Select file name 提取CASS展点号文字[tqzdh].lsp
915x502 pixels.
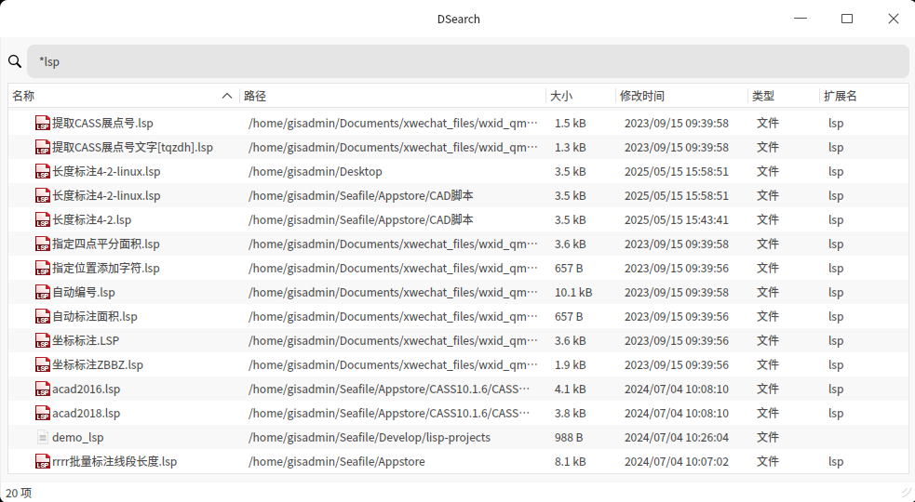[x=132, y=148]
